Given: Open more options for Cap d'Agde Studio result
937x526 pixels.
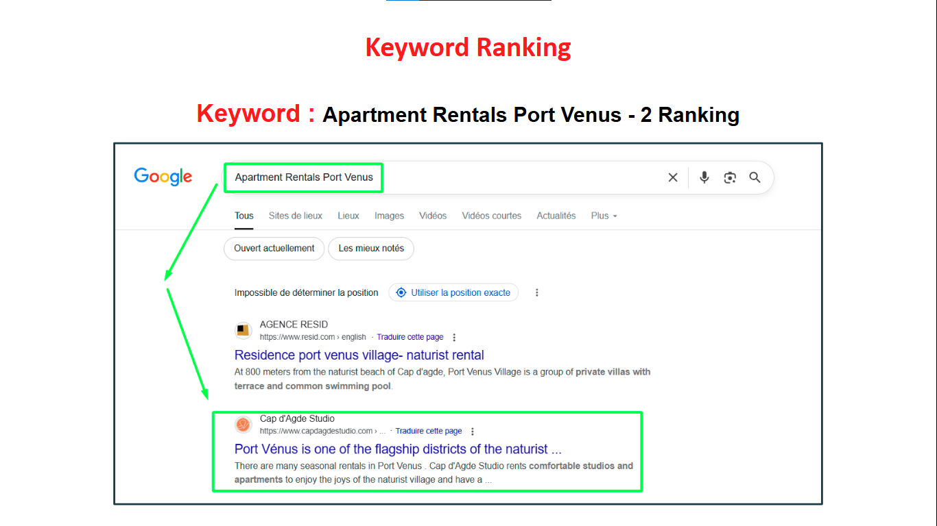Looking at the screenshot, I should (x=473, y=431).
